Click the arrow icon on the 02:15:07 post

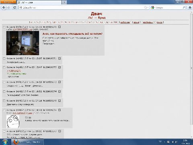(60, 58)
